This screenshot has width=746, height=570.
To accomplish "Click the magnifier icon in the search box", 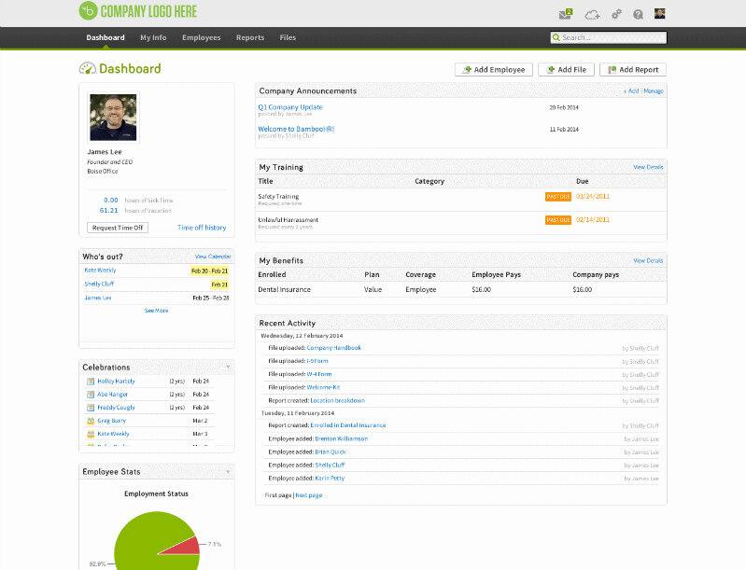I will click(x=556, y=38).
